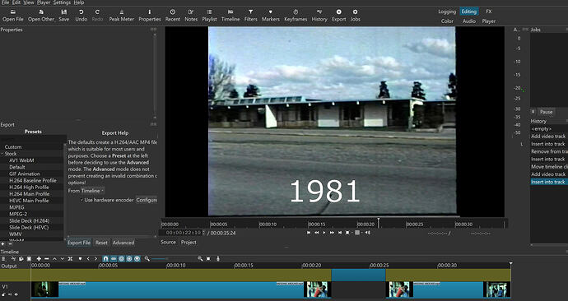Viewport: 568px width, 301px height.
Task: Open the From Timeline dropdown
Action: tap(93, 191)
